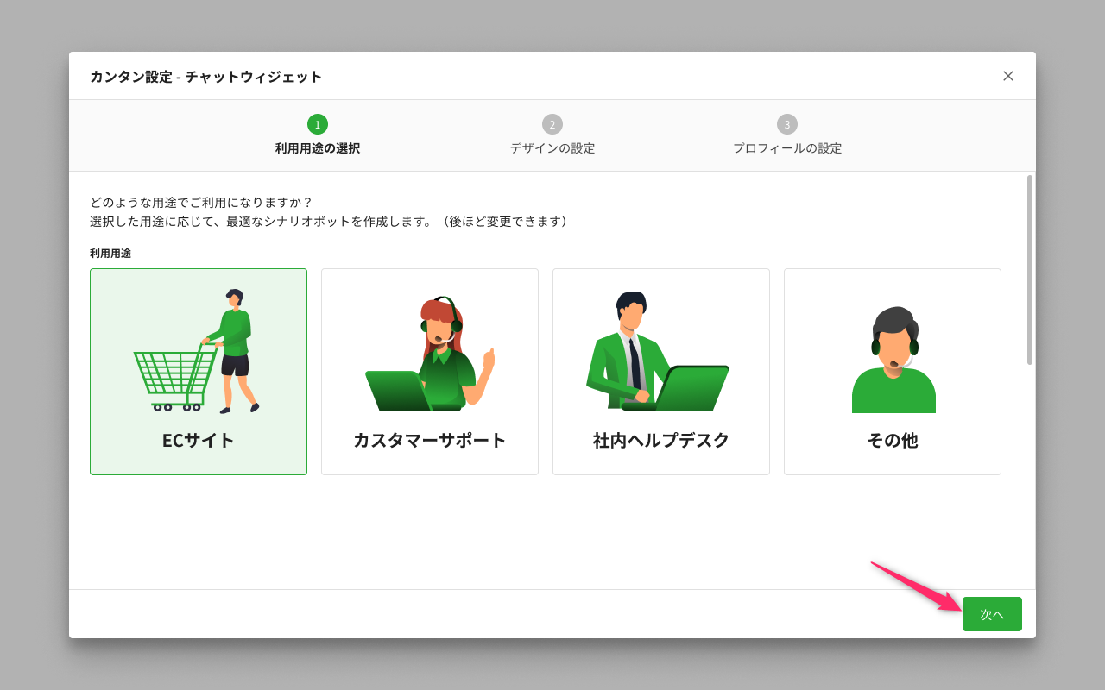Image resolution: width=1105 pixels, height=690 pixels.
Task: Click the step 2 numbered circle
Action: coord(552,124)
